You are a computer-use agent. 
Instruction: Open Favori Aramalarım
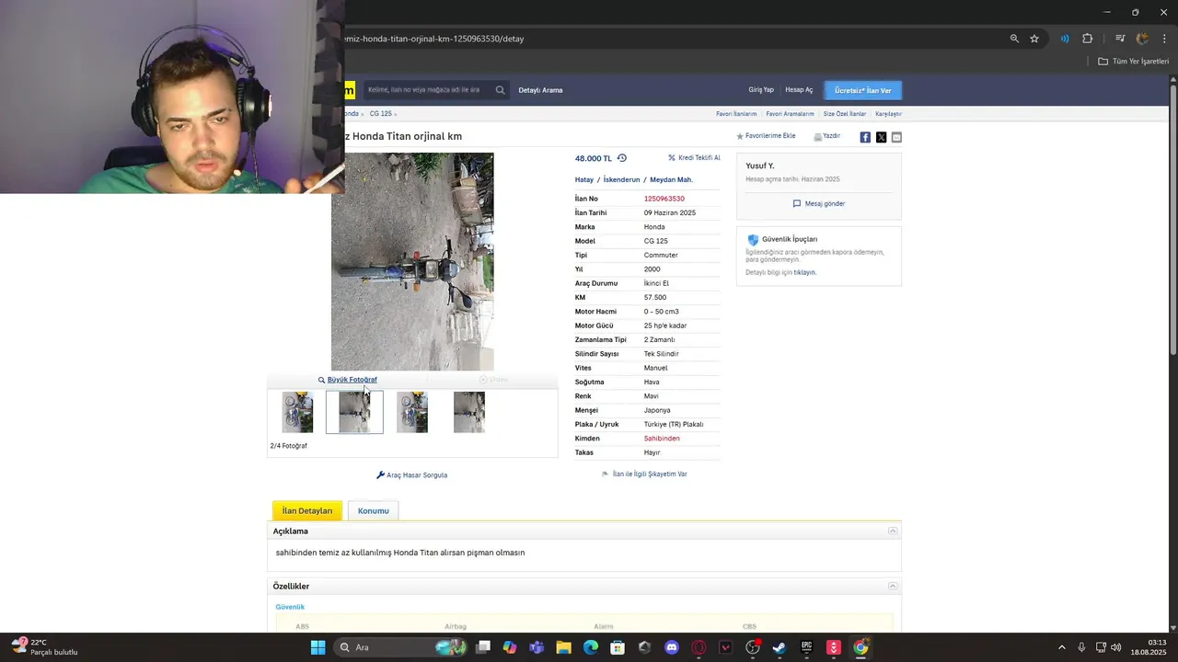coord(790,114)
